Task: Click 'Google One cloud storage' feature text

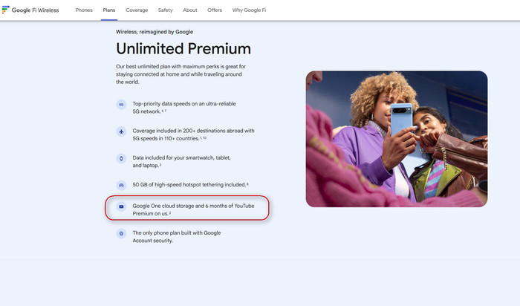Action: 193,209
